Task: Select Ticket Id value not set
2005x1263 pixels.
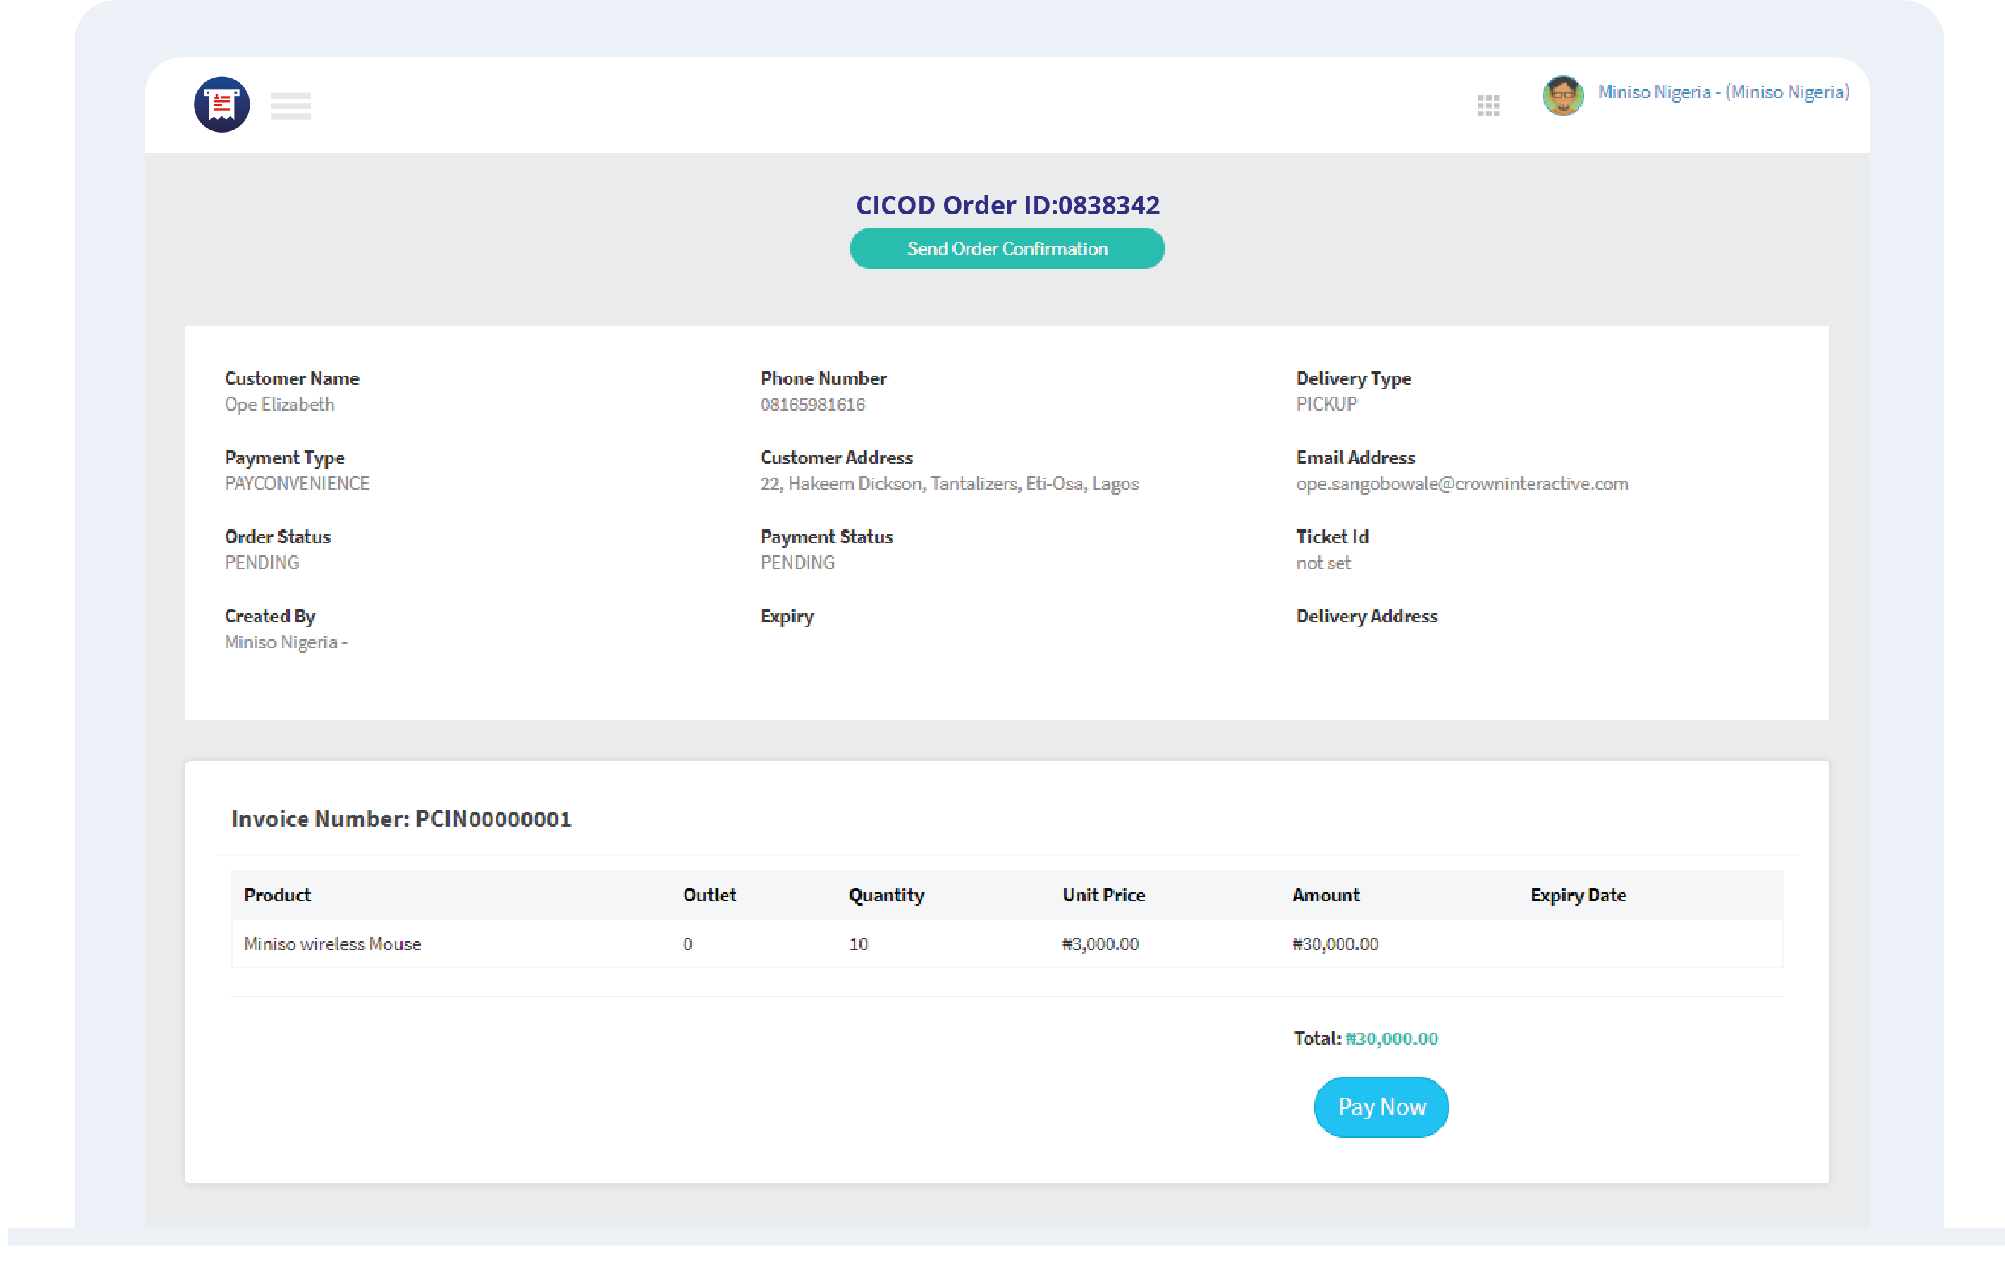Action: click(x=1323, y=563)
